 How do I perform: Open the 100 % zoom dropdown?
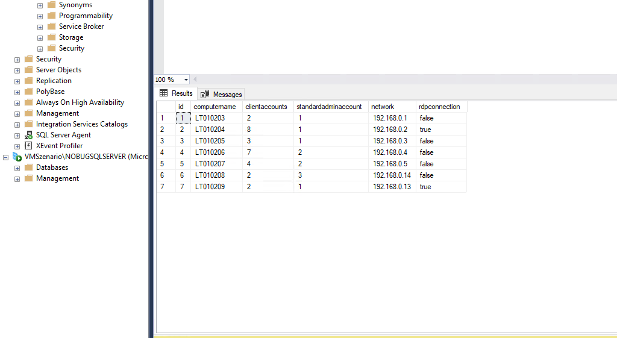186,80
